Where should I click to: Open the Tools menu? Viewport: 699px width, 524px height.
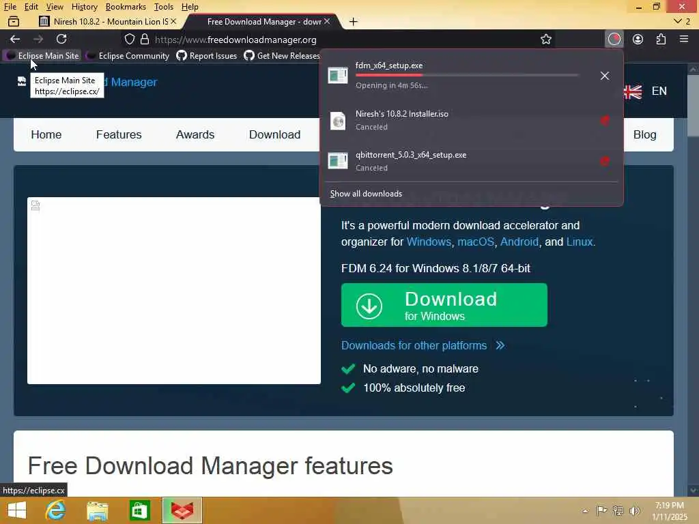pyautogui.click(x=164, y=7)
